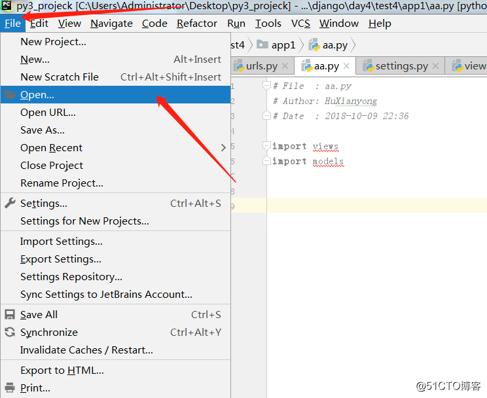
Task: Open the Refactor menu
Action: 197,24
